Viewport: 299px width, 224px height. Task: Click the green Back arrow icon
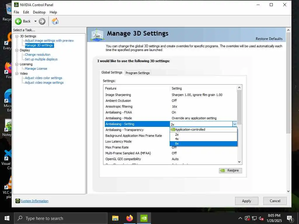point(18,21)
